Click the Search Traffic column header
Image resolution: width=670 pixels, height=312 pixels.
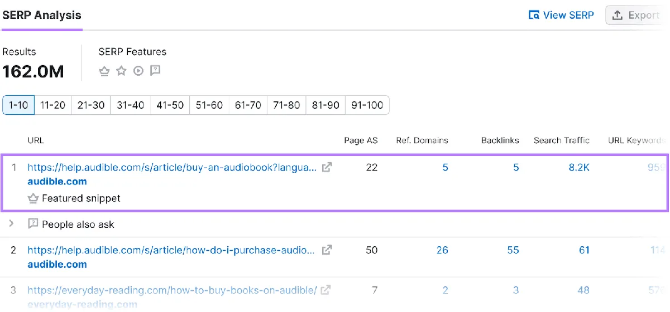[x=562, y=140]
